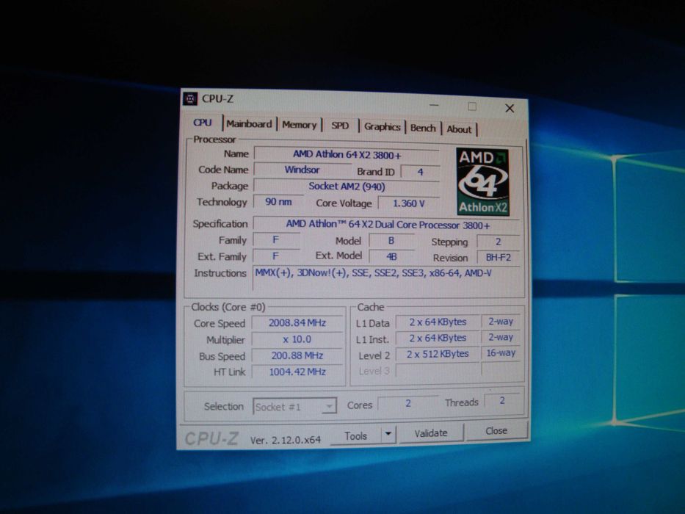685x514 pixels.
Task: Click the Specification field text
Action: coord(387,225)
